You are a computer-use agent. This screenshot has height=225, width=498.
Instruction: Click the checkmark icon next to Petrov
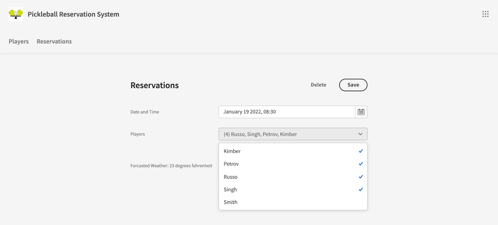pos(361,164)
